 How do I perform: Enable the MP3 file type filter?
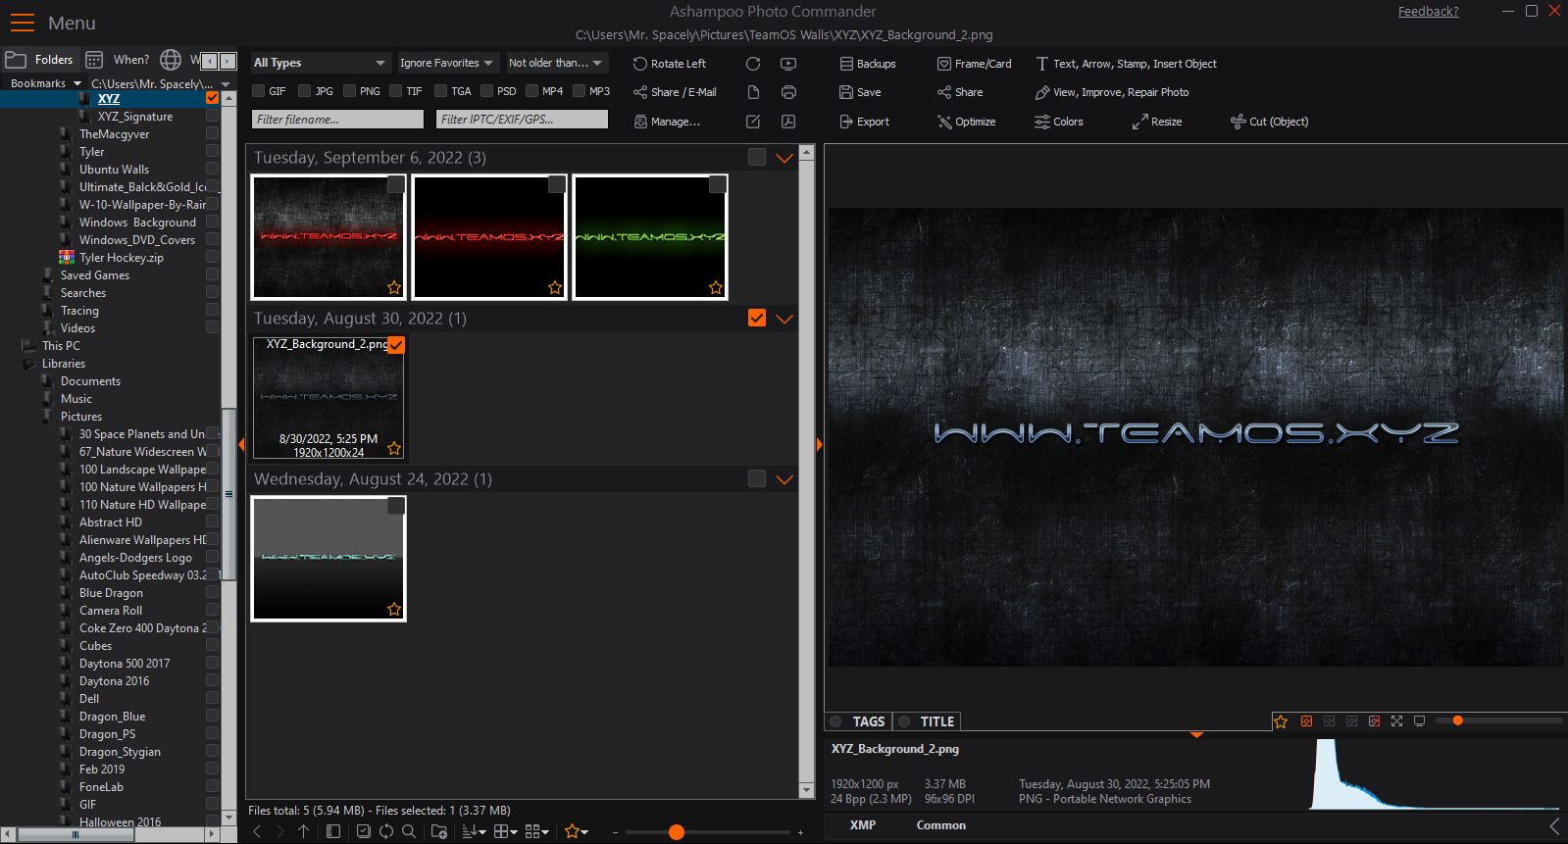[580, 91]
